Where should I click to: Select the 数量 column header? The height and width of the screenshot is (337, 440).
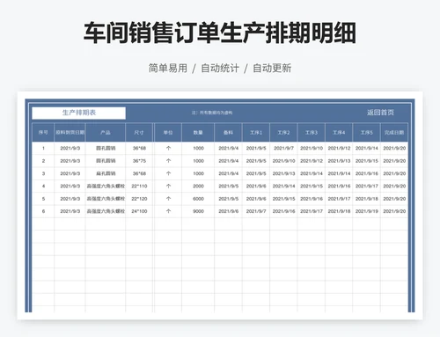click(x=198, y=133)
